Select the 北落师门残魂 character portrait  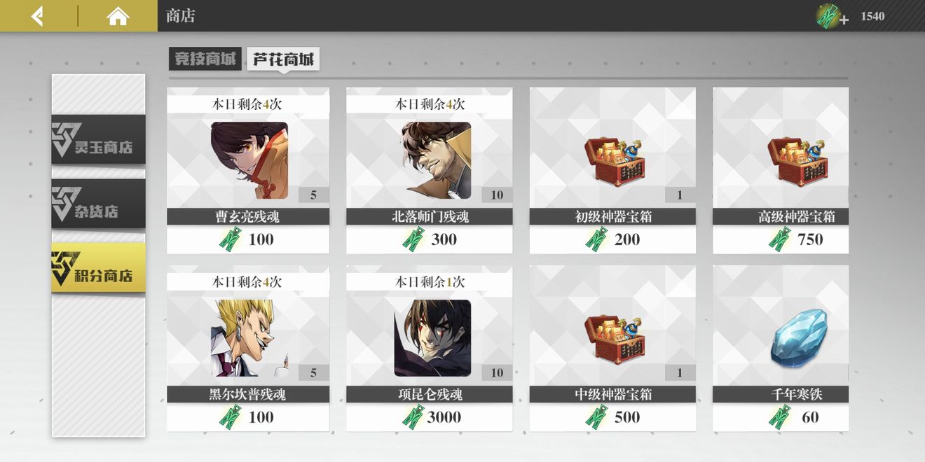coord(436,160)
